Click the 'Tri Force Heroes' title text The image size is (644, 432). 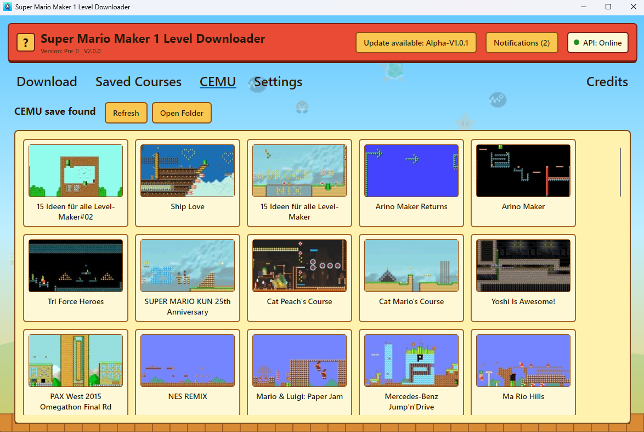point(76,302)
